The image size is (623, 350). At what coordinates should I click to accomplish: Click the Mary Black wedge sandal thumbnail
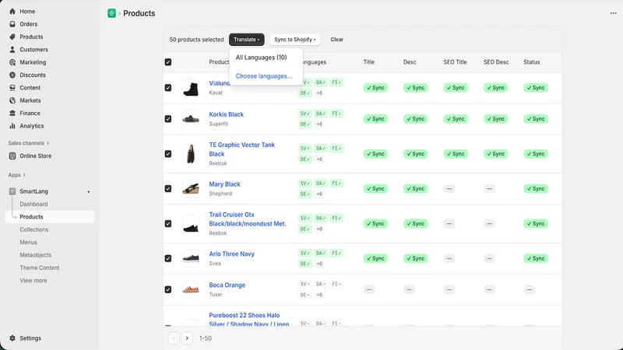coord(191,188)
